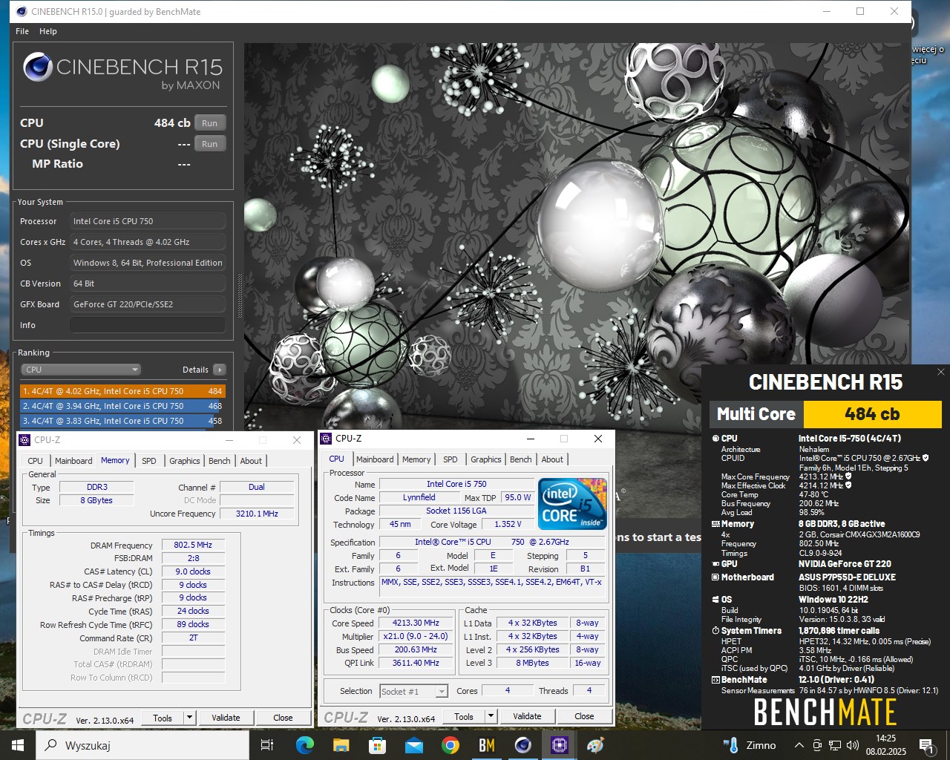
Task: Click the Cinebench logo in the left panel
Action: pos(37,67)
